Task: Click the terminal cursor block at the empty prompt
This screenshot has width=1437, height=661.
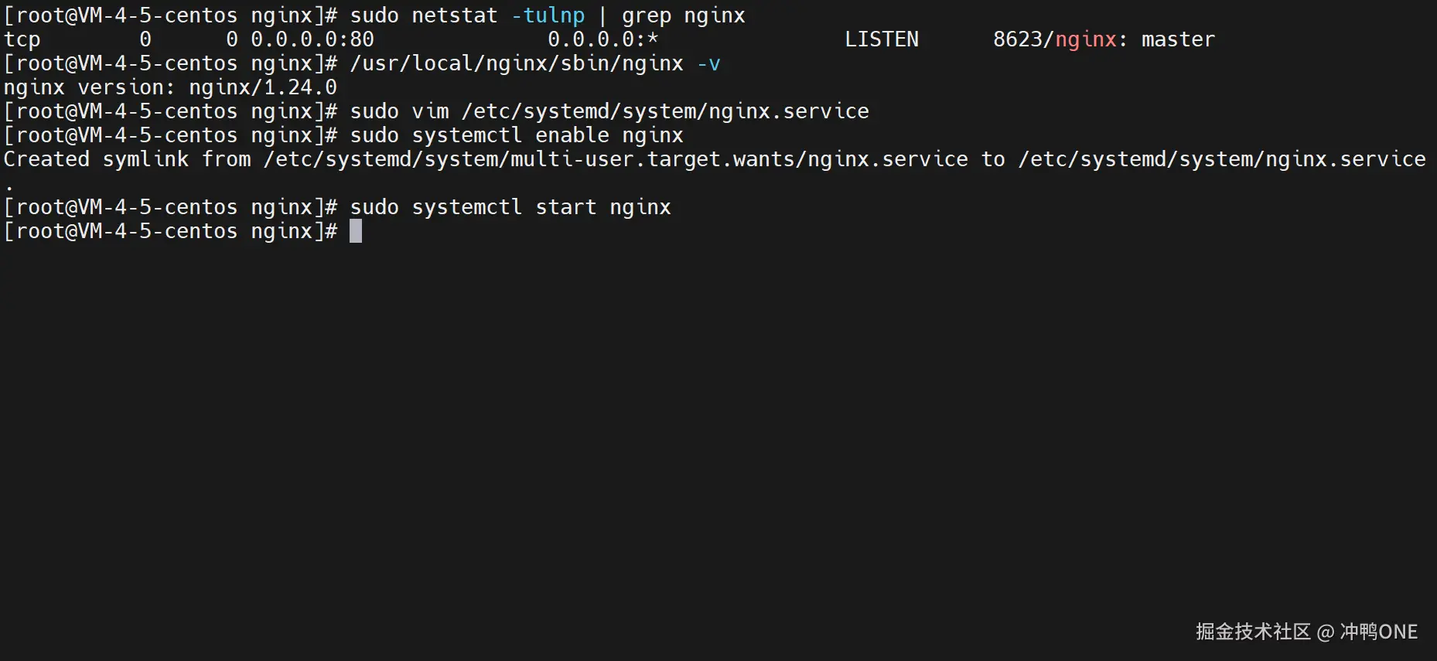Action: point(356,231)
